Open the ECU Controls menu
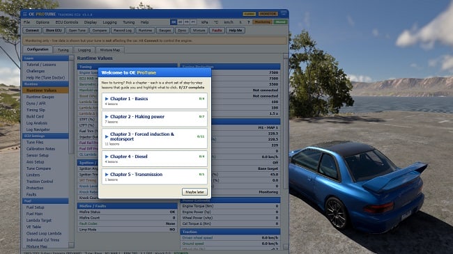453x254 pixels. (67, 22)
